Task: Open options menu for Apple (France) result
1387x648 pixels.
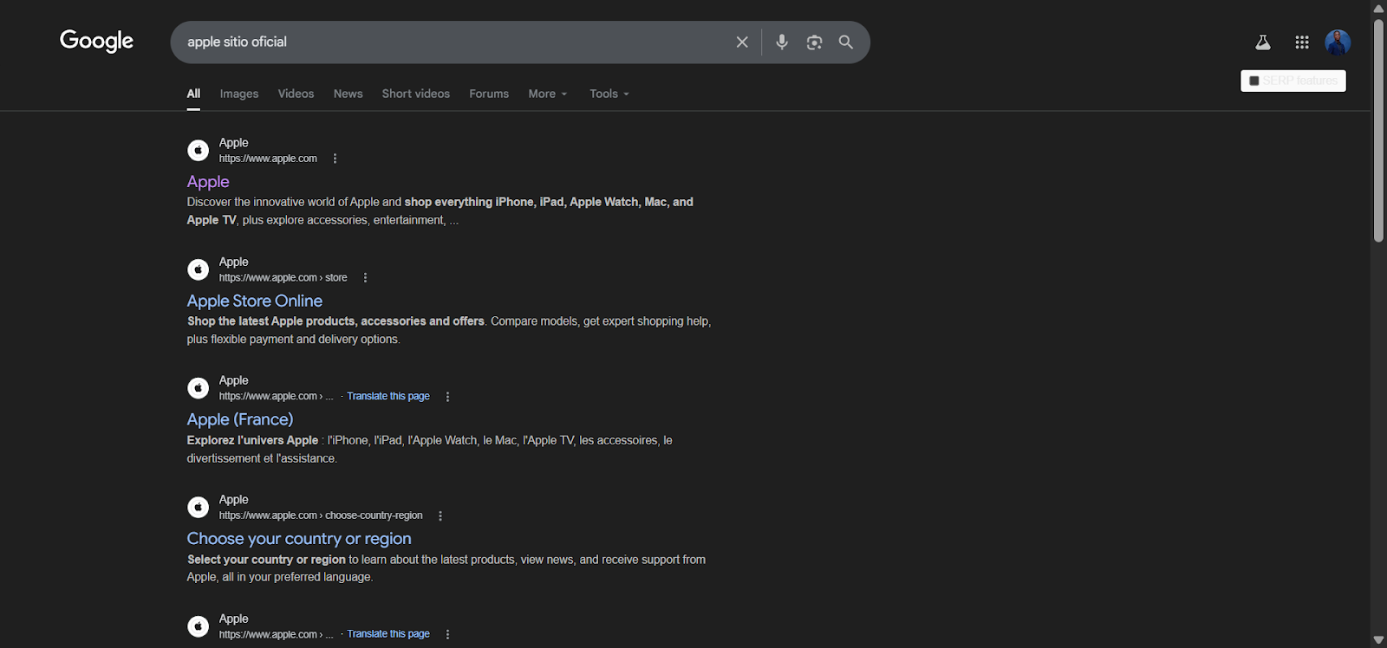Action: [447, 396]
